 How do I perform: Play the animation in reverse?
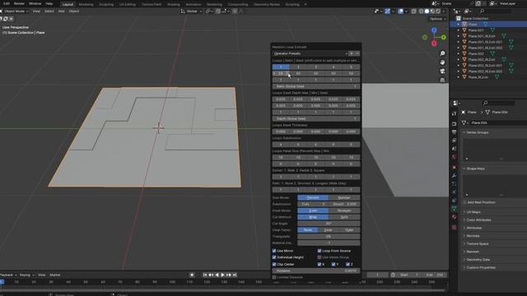click(217, 275)
